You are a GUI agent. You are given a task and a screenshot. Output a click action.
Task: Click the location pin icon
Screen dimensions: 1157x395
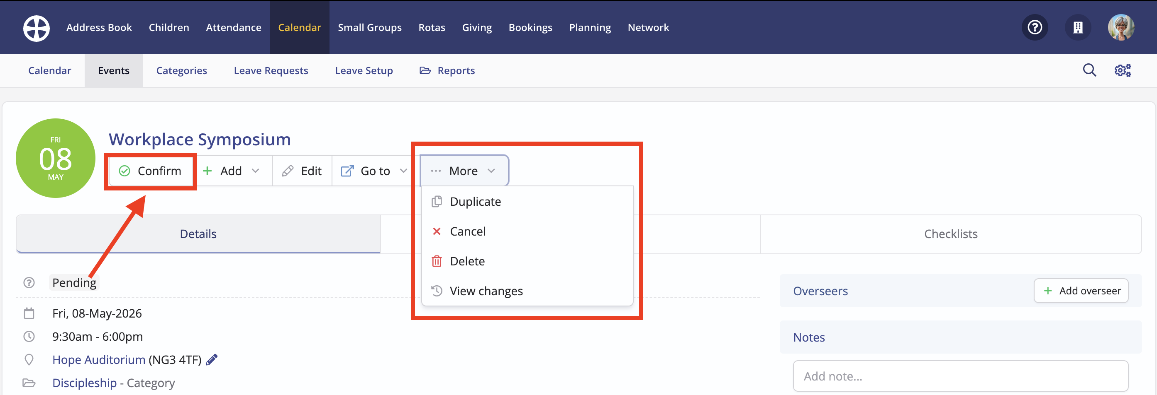pyautogui.click(x=29, y=359)
